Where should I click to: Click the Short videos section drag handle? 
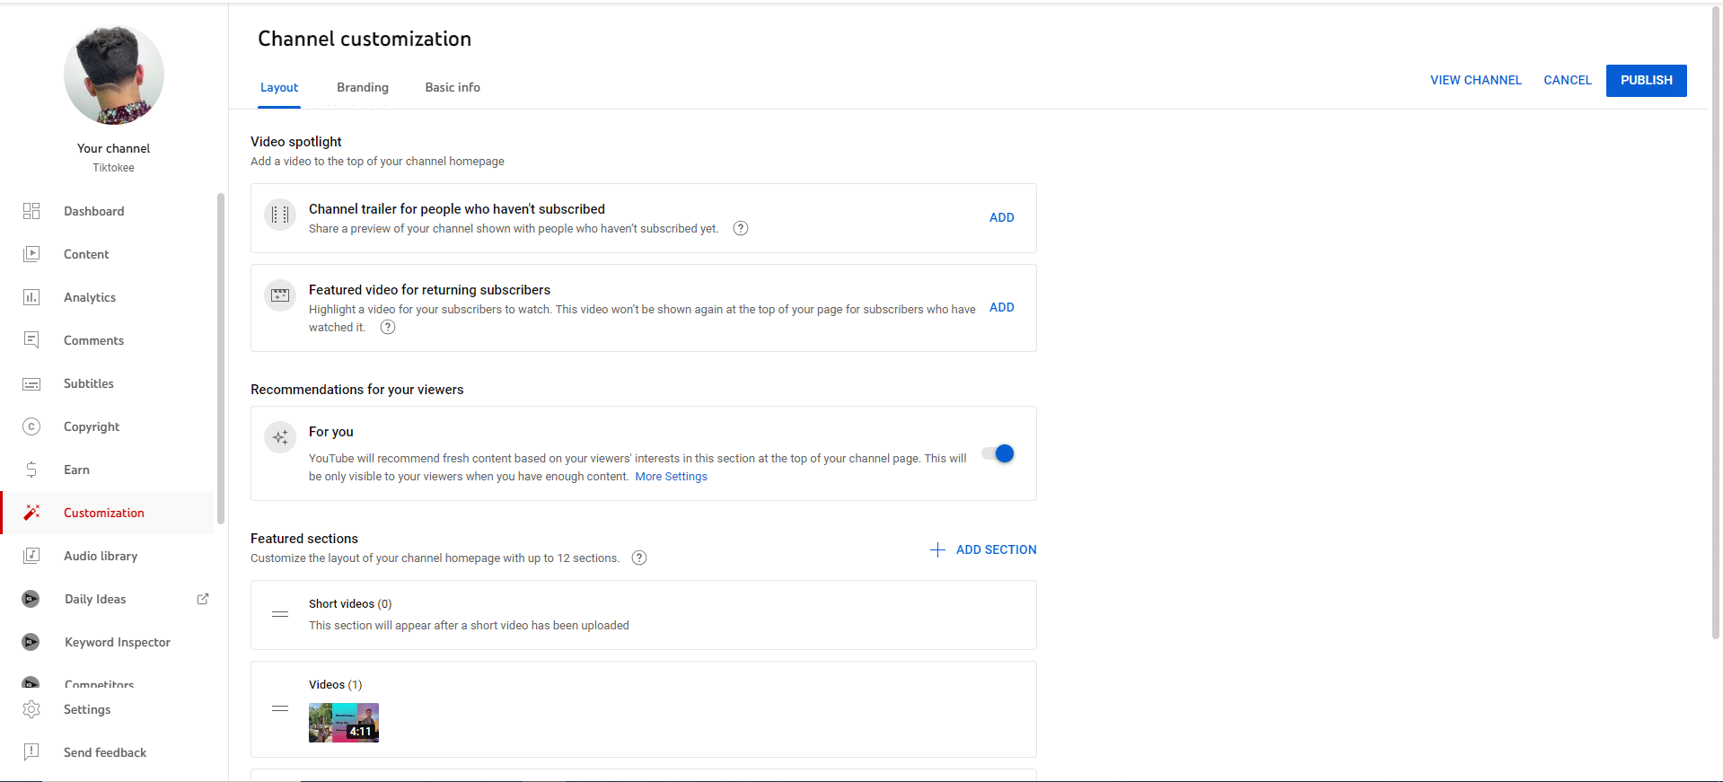[x=280, y=614]
